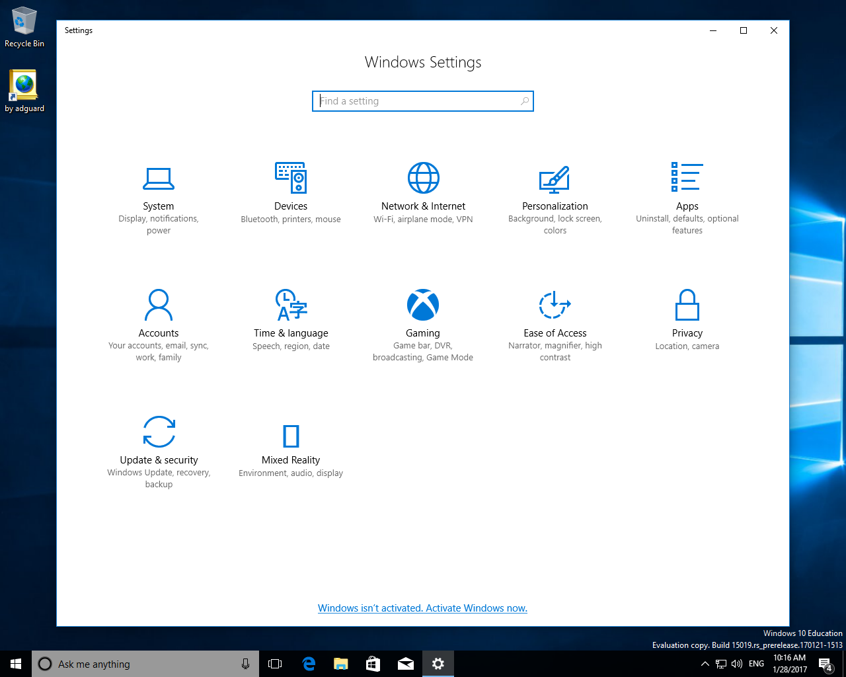Click the Privacy label text
This screenshot has height=677, width=846.
687,333
